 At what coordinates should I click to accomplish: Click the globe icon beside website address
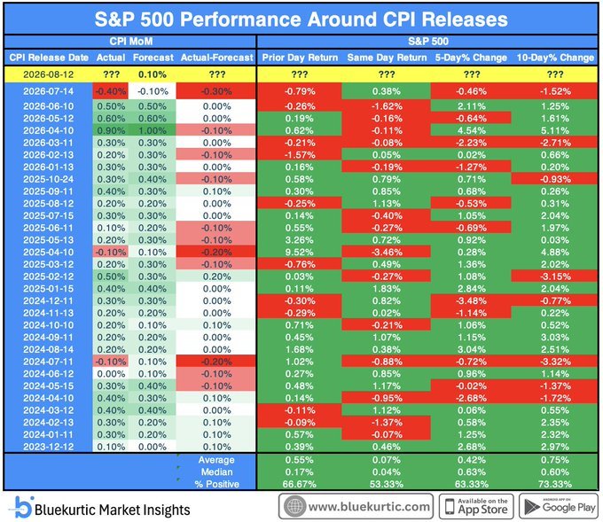[295, 506]
